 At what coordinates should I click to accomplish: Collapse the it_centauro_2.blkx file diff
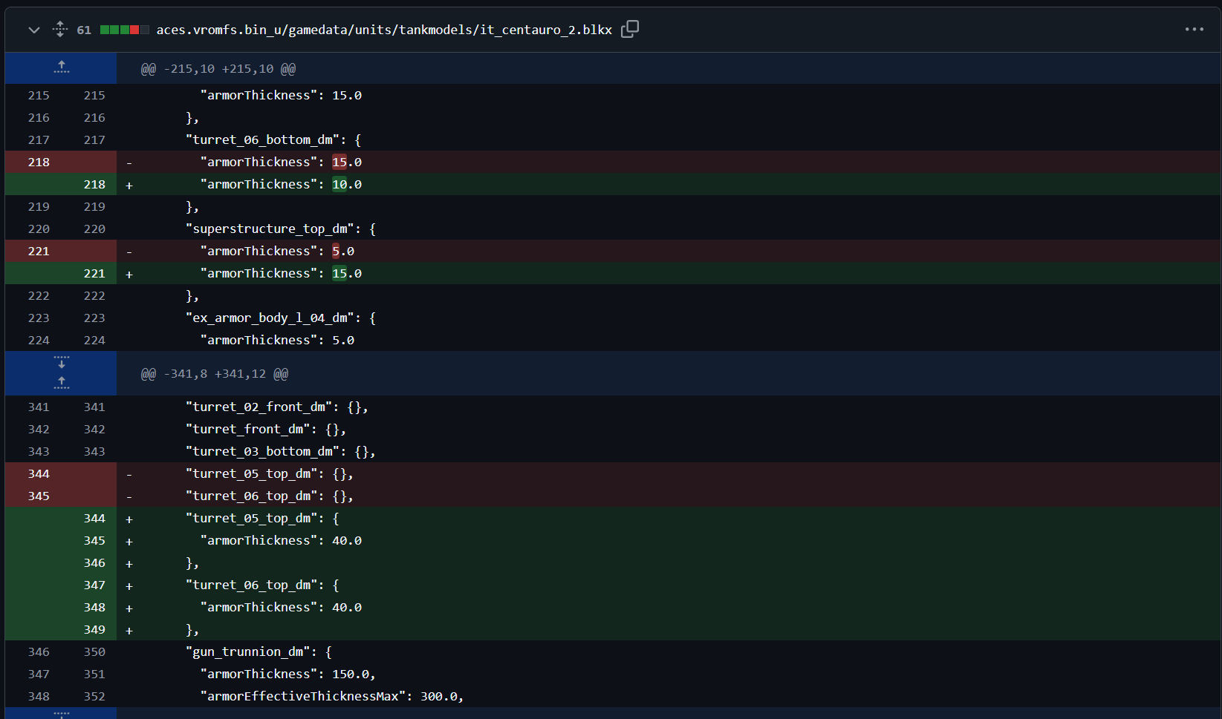click(33, 30)
